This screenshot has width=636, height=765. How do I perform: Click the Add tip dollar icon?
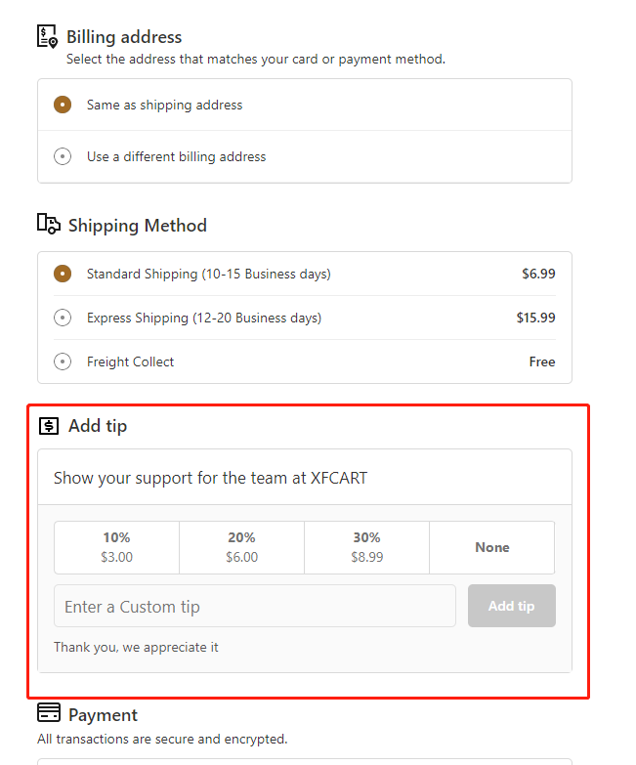click(49, 426)
